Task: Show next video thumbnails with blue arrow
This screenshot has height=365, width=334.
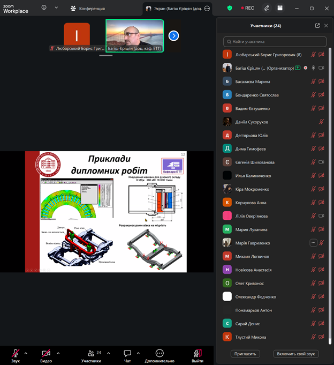Action: click(x=173, y=36)
